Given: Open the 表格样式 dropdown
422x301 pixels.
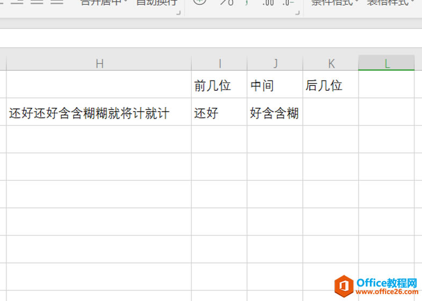Looking at the screenshot, I should tap(390, 3).
